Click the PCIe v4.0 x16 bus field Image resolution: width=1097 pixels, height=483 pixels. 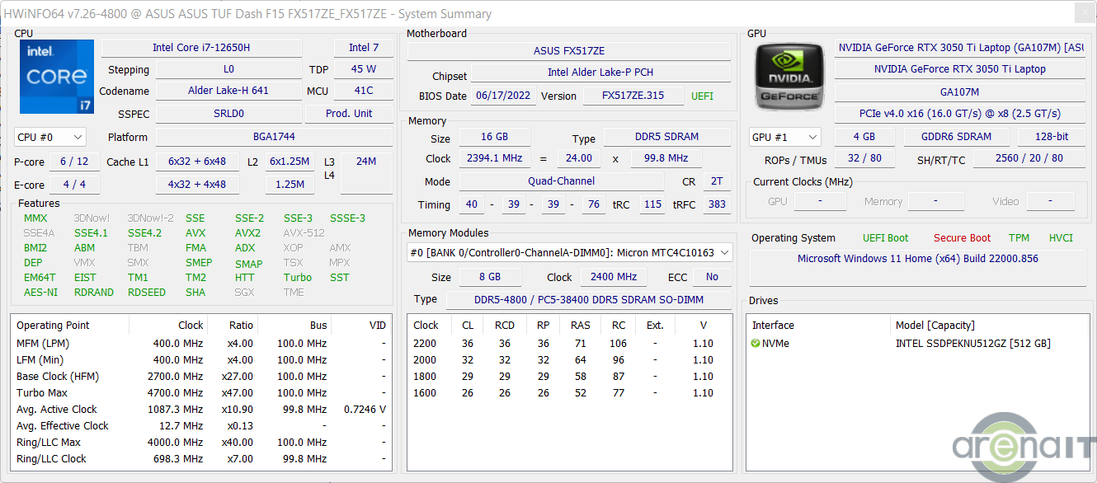tap(960, 114)
